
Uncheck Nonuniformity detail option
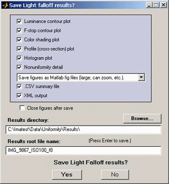pyautogui.click(x=19, y=67)
